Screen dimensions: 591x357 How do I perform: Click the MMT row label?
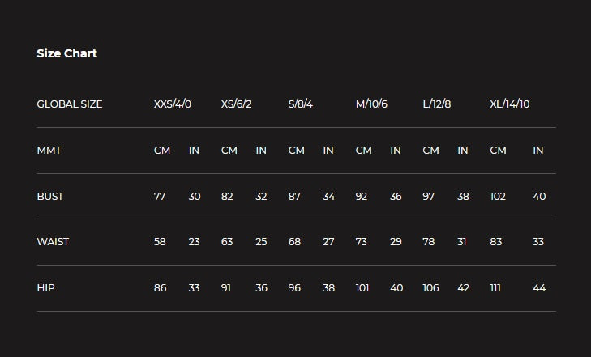tap(49, 151)
